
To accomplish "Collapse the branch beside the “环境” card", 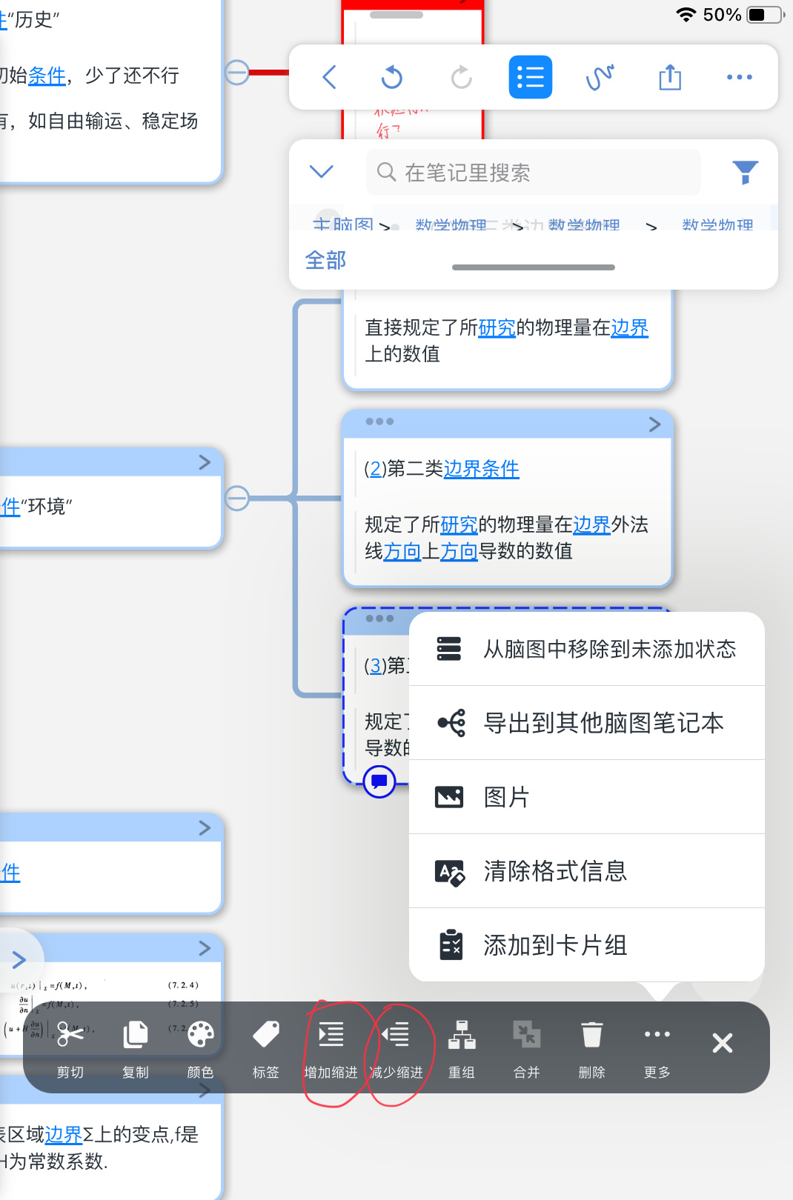I will click(x=237, y=498).
